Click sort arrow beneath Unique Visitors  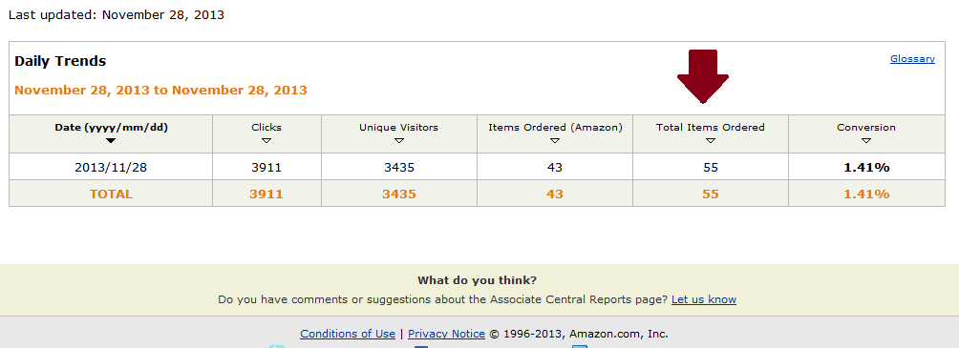398,141
